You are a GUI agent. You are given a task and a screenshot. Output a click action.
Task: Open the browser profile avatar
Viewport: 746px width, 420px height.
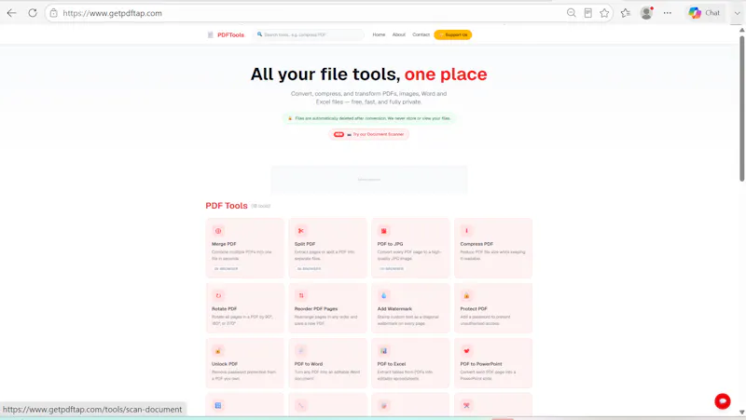(x=646, y=13)
